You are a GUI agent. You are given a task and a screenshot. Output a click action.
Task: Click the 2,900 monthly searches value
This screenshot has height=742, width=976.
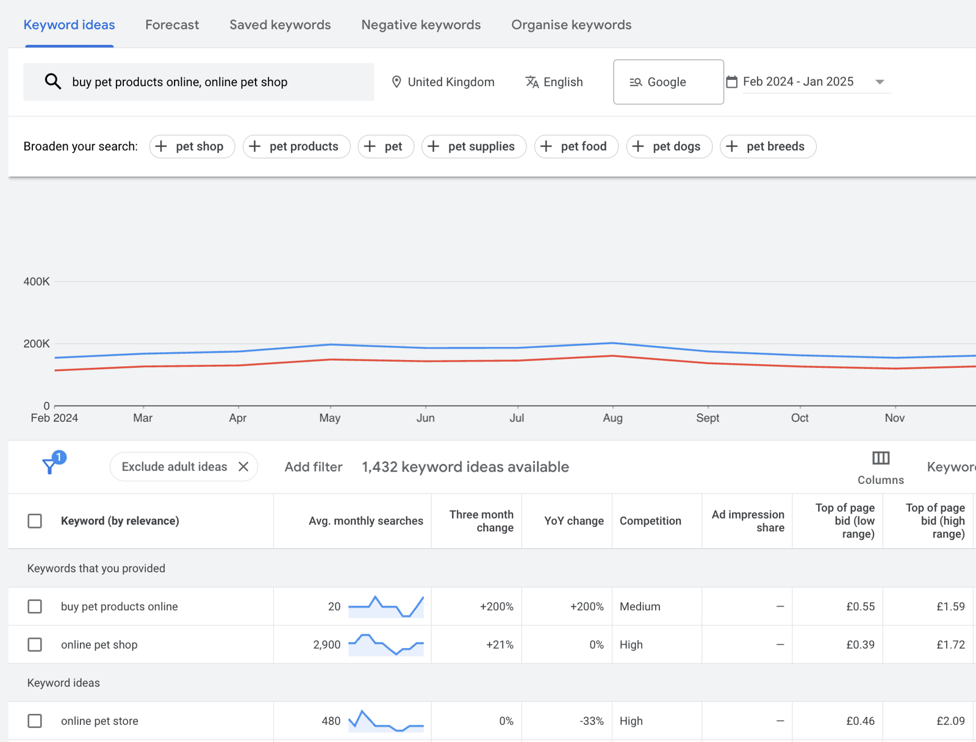pyautogui.click(x=327, y=645)
